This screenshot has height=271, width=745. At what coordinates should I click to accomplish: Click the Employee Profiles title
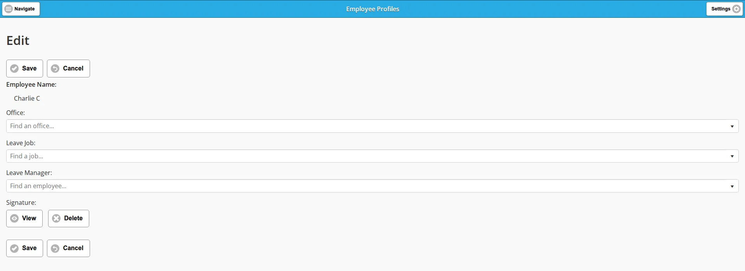(372, 9)
